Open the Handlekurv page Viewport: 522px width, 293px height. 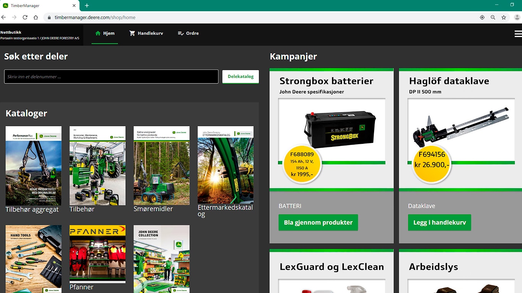[146, 34]
